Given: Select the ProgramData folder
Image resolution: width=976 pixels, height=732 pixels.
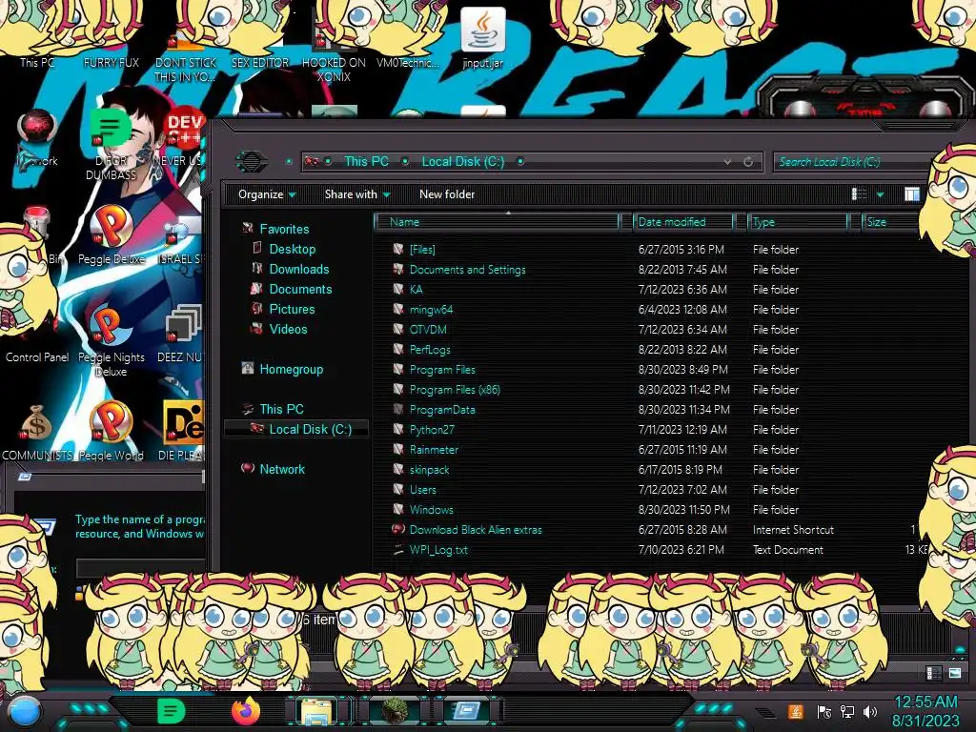Looking at the screenshot, I should [x=442, y=410].
